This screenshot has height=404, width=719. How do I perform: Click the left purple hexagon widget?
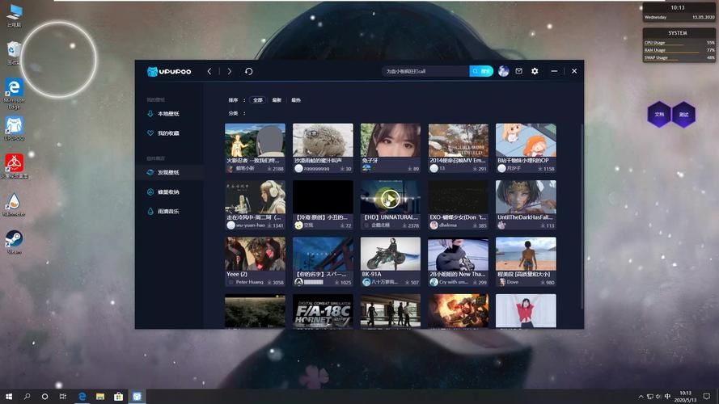tap(659, 114)
